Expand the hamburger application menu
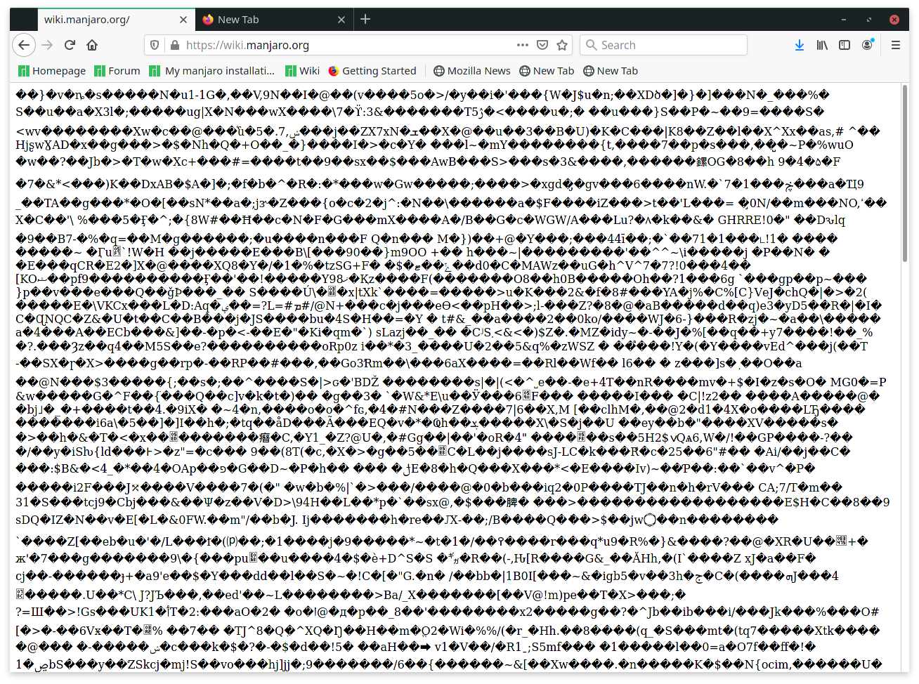This screenshot has width=919, height=684. pyautogui.click(x=896, y=45)
